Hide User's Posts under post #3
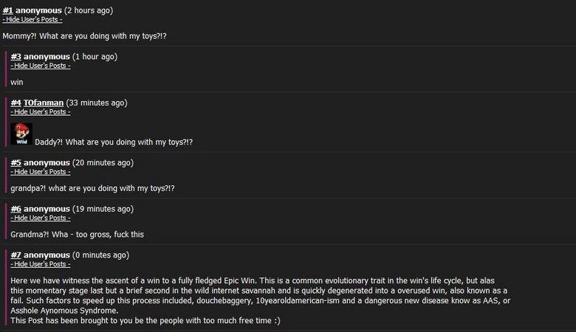576x332 pixels. click(41, 66)
